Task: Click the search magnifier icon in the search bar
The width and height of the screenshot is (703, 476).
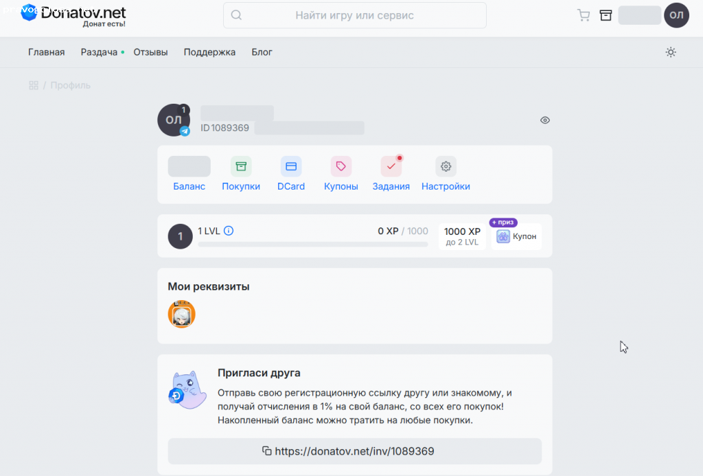Action: [235, 14]
